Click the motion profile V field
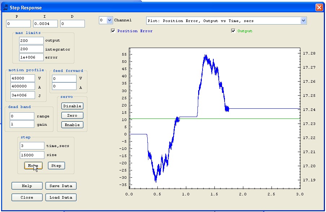This screenshot has width=326, height=212. 22,78
